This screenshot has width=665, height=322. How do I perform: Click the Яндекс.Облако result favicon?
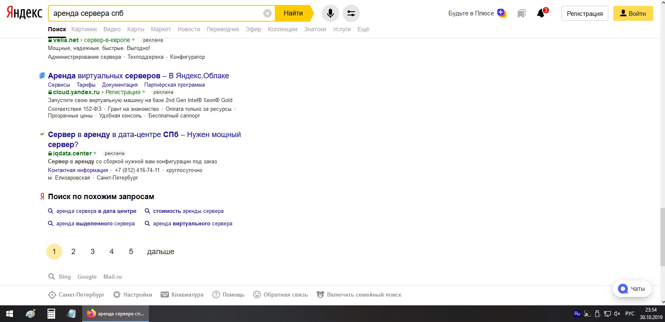[42, 76]
